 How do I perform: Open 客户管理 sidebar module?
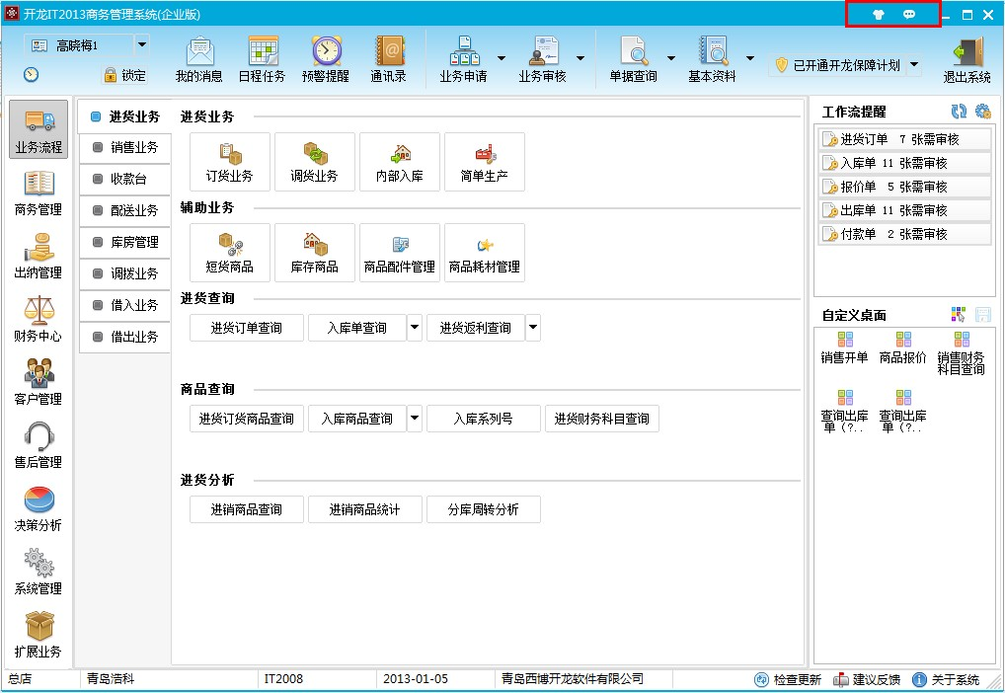[39, 382]
